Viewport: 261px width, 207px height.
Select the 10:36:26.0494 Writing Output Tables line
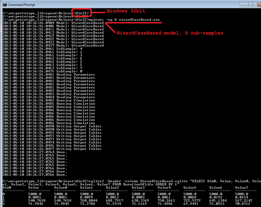pos(52,142)
